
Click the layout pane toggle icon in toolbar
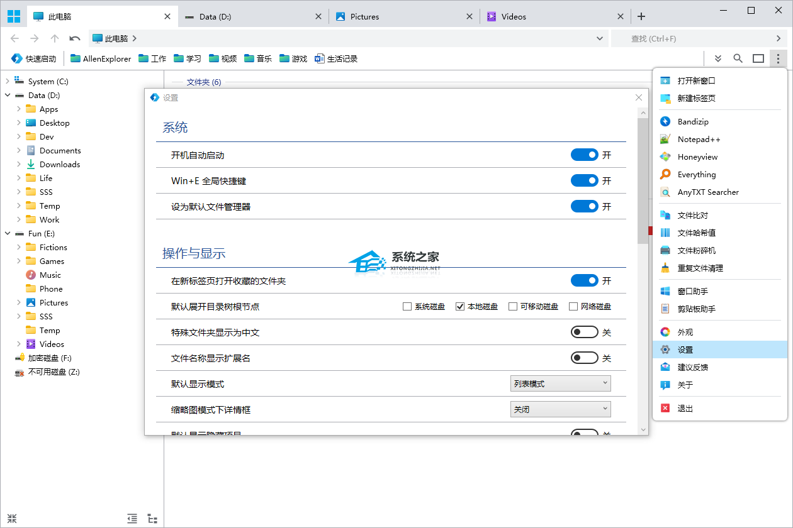point(758,58)
